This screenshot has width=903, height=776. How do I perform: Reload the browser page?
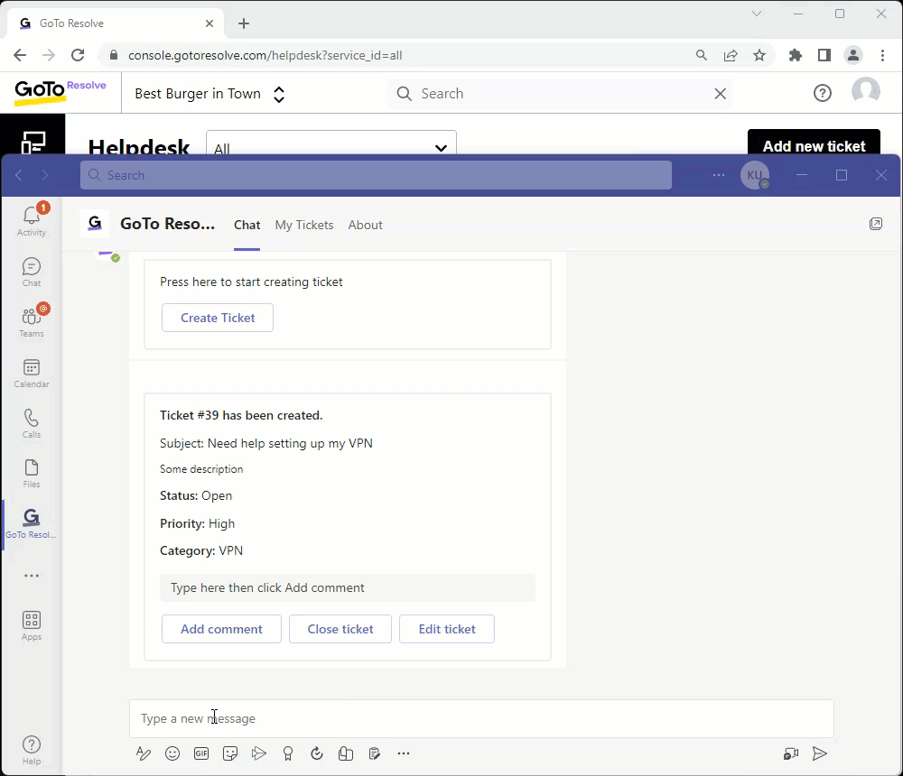point(78,55)
